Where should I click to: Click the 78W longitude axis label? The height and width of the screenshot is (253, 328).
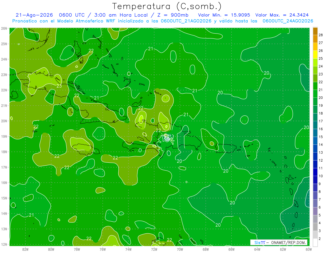click(77, 249)
